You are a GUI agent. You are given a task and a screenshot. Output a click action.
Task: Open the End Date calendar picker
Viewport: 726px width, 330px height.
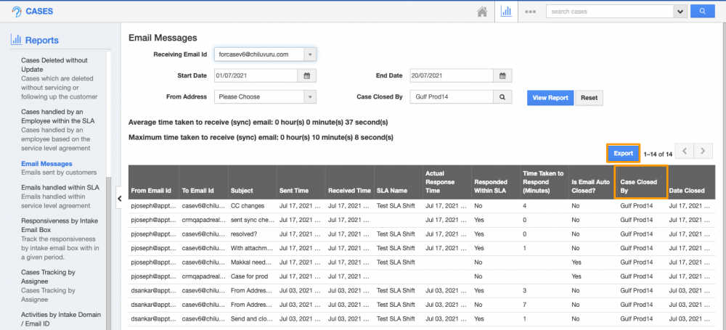tap(503, 75)
